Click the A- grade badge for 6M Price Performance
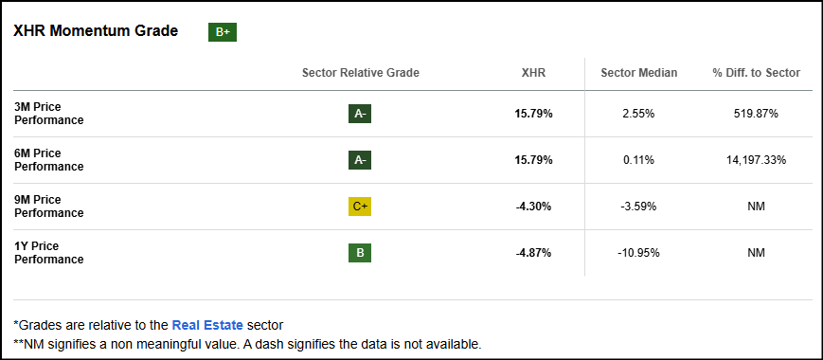The width and height of the screenshot is (823, 360). pyautogui.click(x=360, y=160)
